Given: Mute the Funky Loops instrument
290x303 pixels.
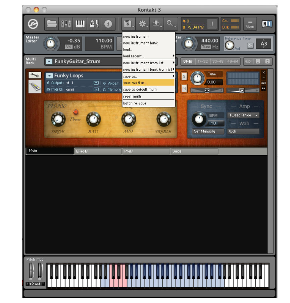Looking at the screenshot, I should pos(184,89).
